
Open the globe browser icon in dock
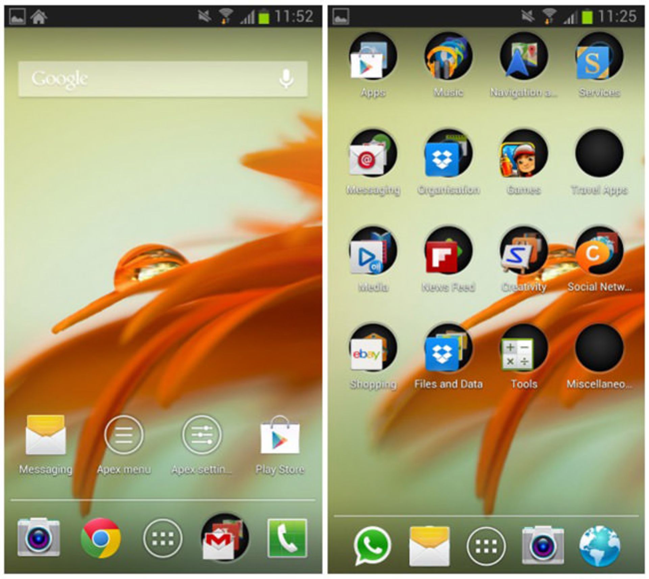tap(599, 546)
